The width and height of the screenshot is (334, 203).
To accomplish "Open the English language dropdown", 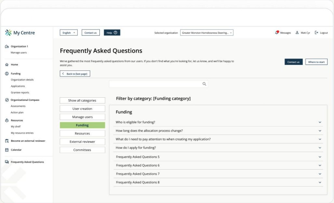I will (x=69, y=32).
